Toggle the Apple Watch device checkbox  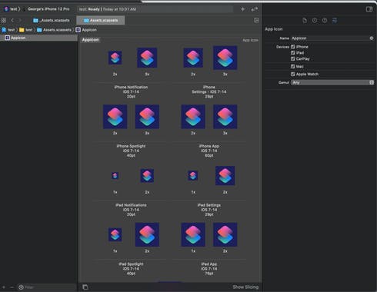[293, 75]
